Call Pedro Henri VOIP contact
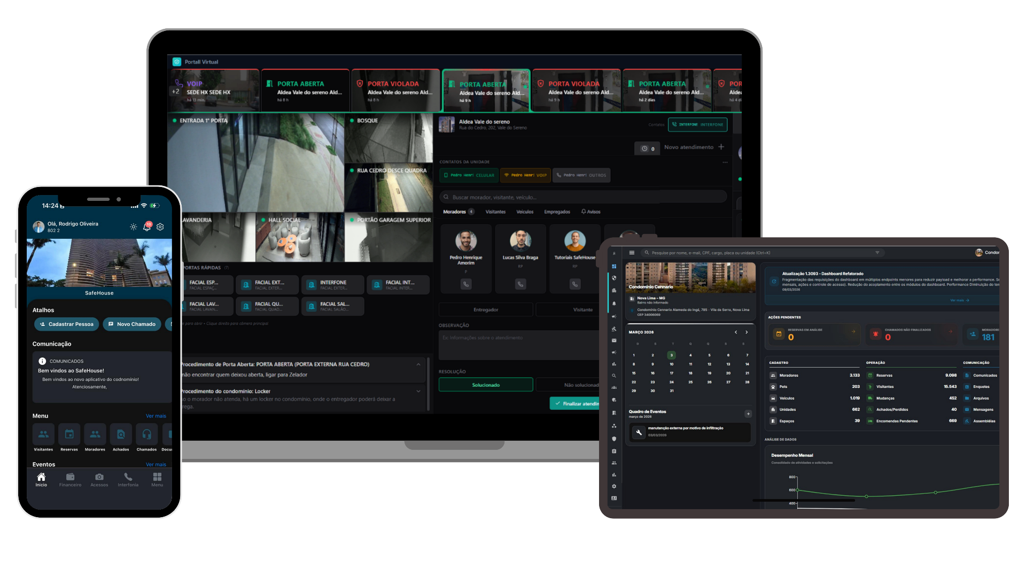 tap(525, 175)
